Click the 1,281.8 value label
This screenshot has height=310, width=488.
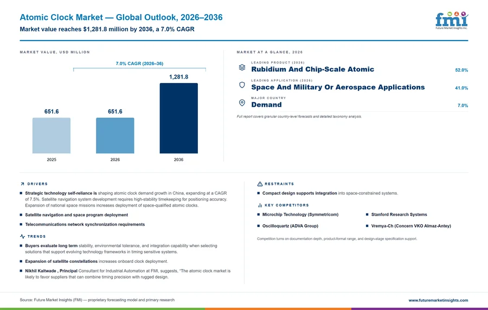(x=178, y=77)
